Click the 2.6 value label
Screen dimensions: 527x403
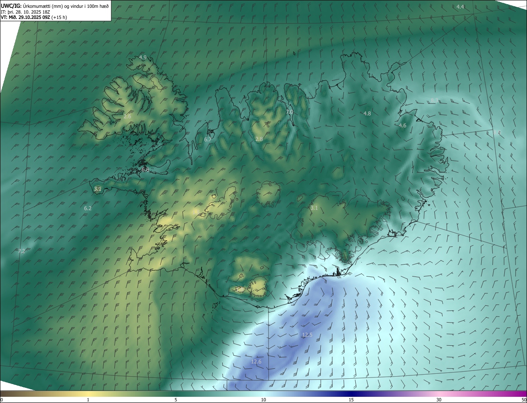(x=127, y=117)
